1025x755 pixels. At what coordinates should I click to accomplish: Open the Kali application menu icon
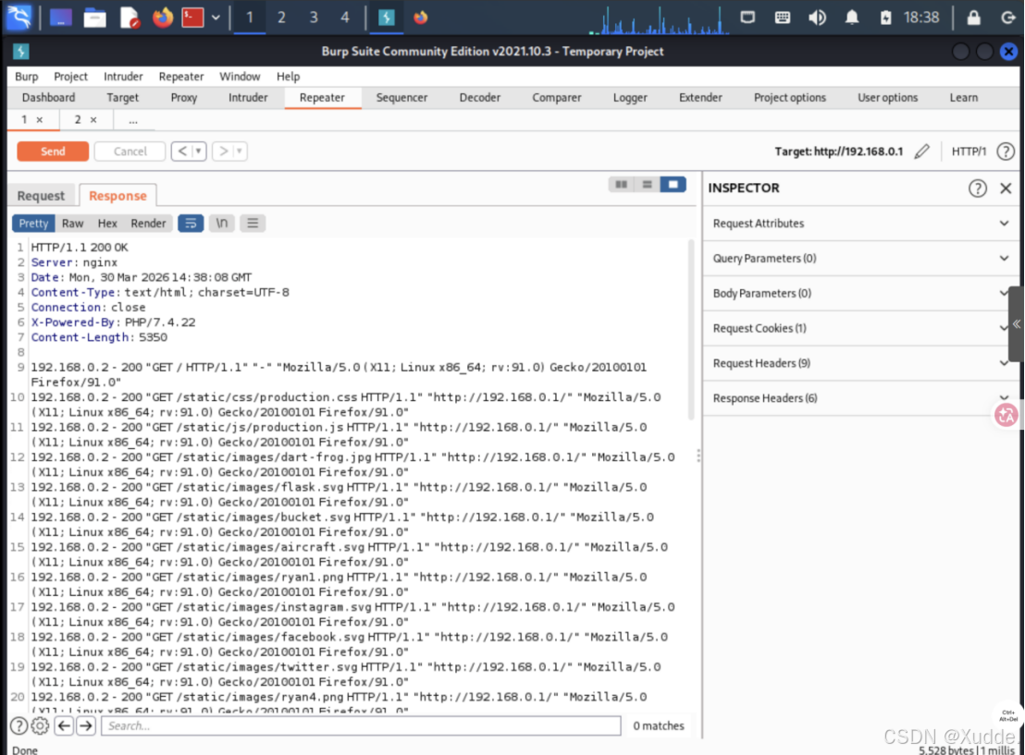[x=19, y=17]
